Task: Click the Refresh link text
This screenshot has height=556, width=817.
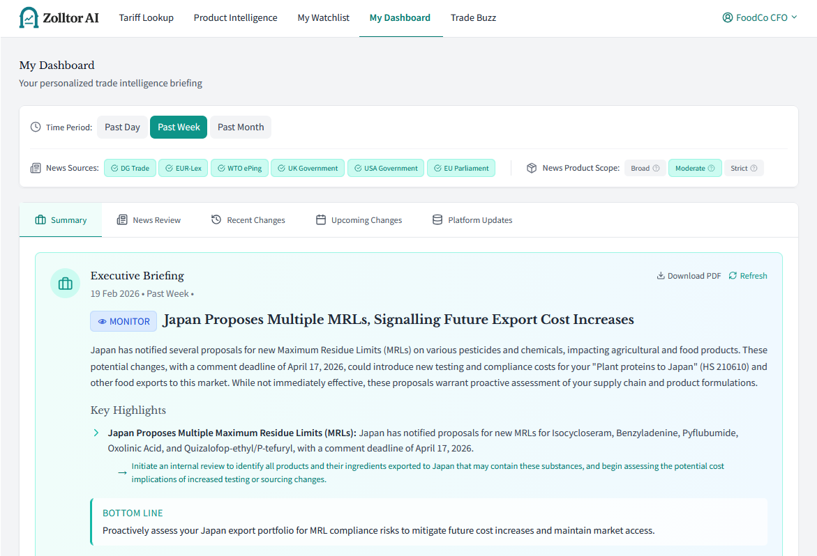Action: tap(754, 276)
